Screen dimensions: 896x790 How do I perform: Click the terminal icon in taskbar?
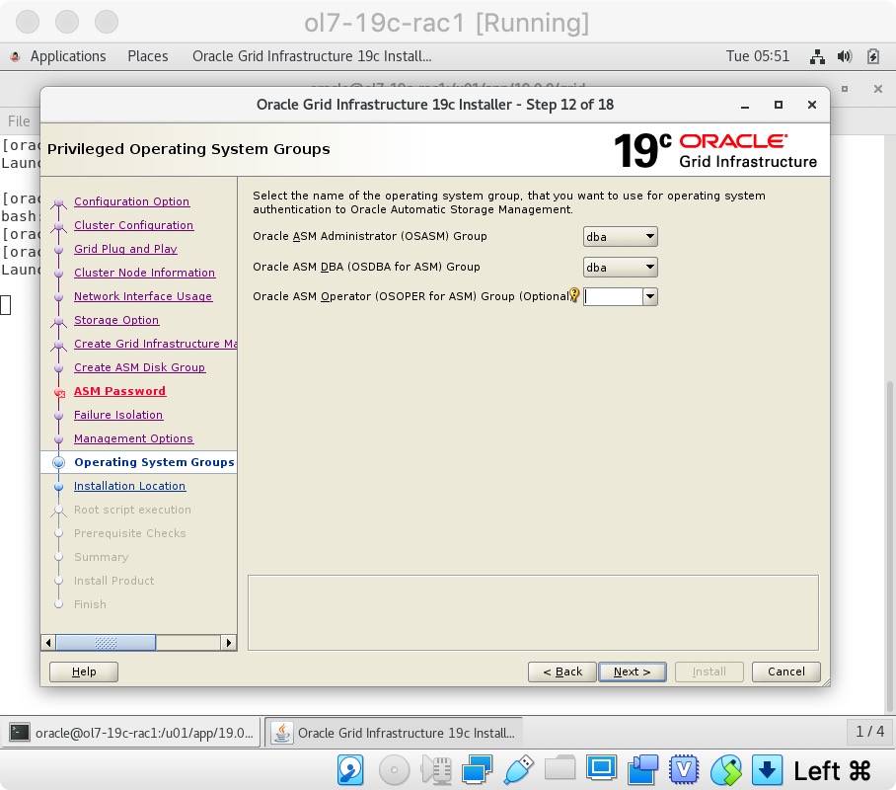20,732
